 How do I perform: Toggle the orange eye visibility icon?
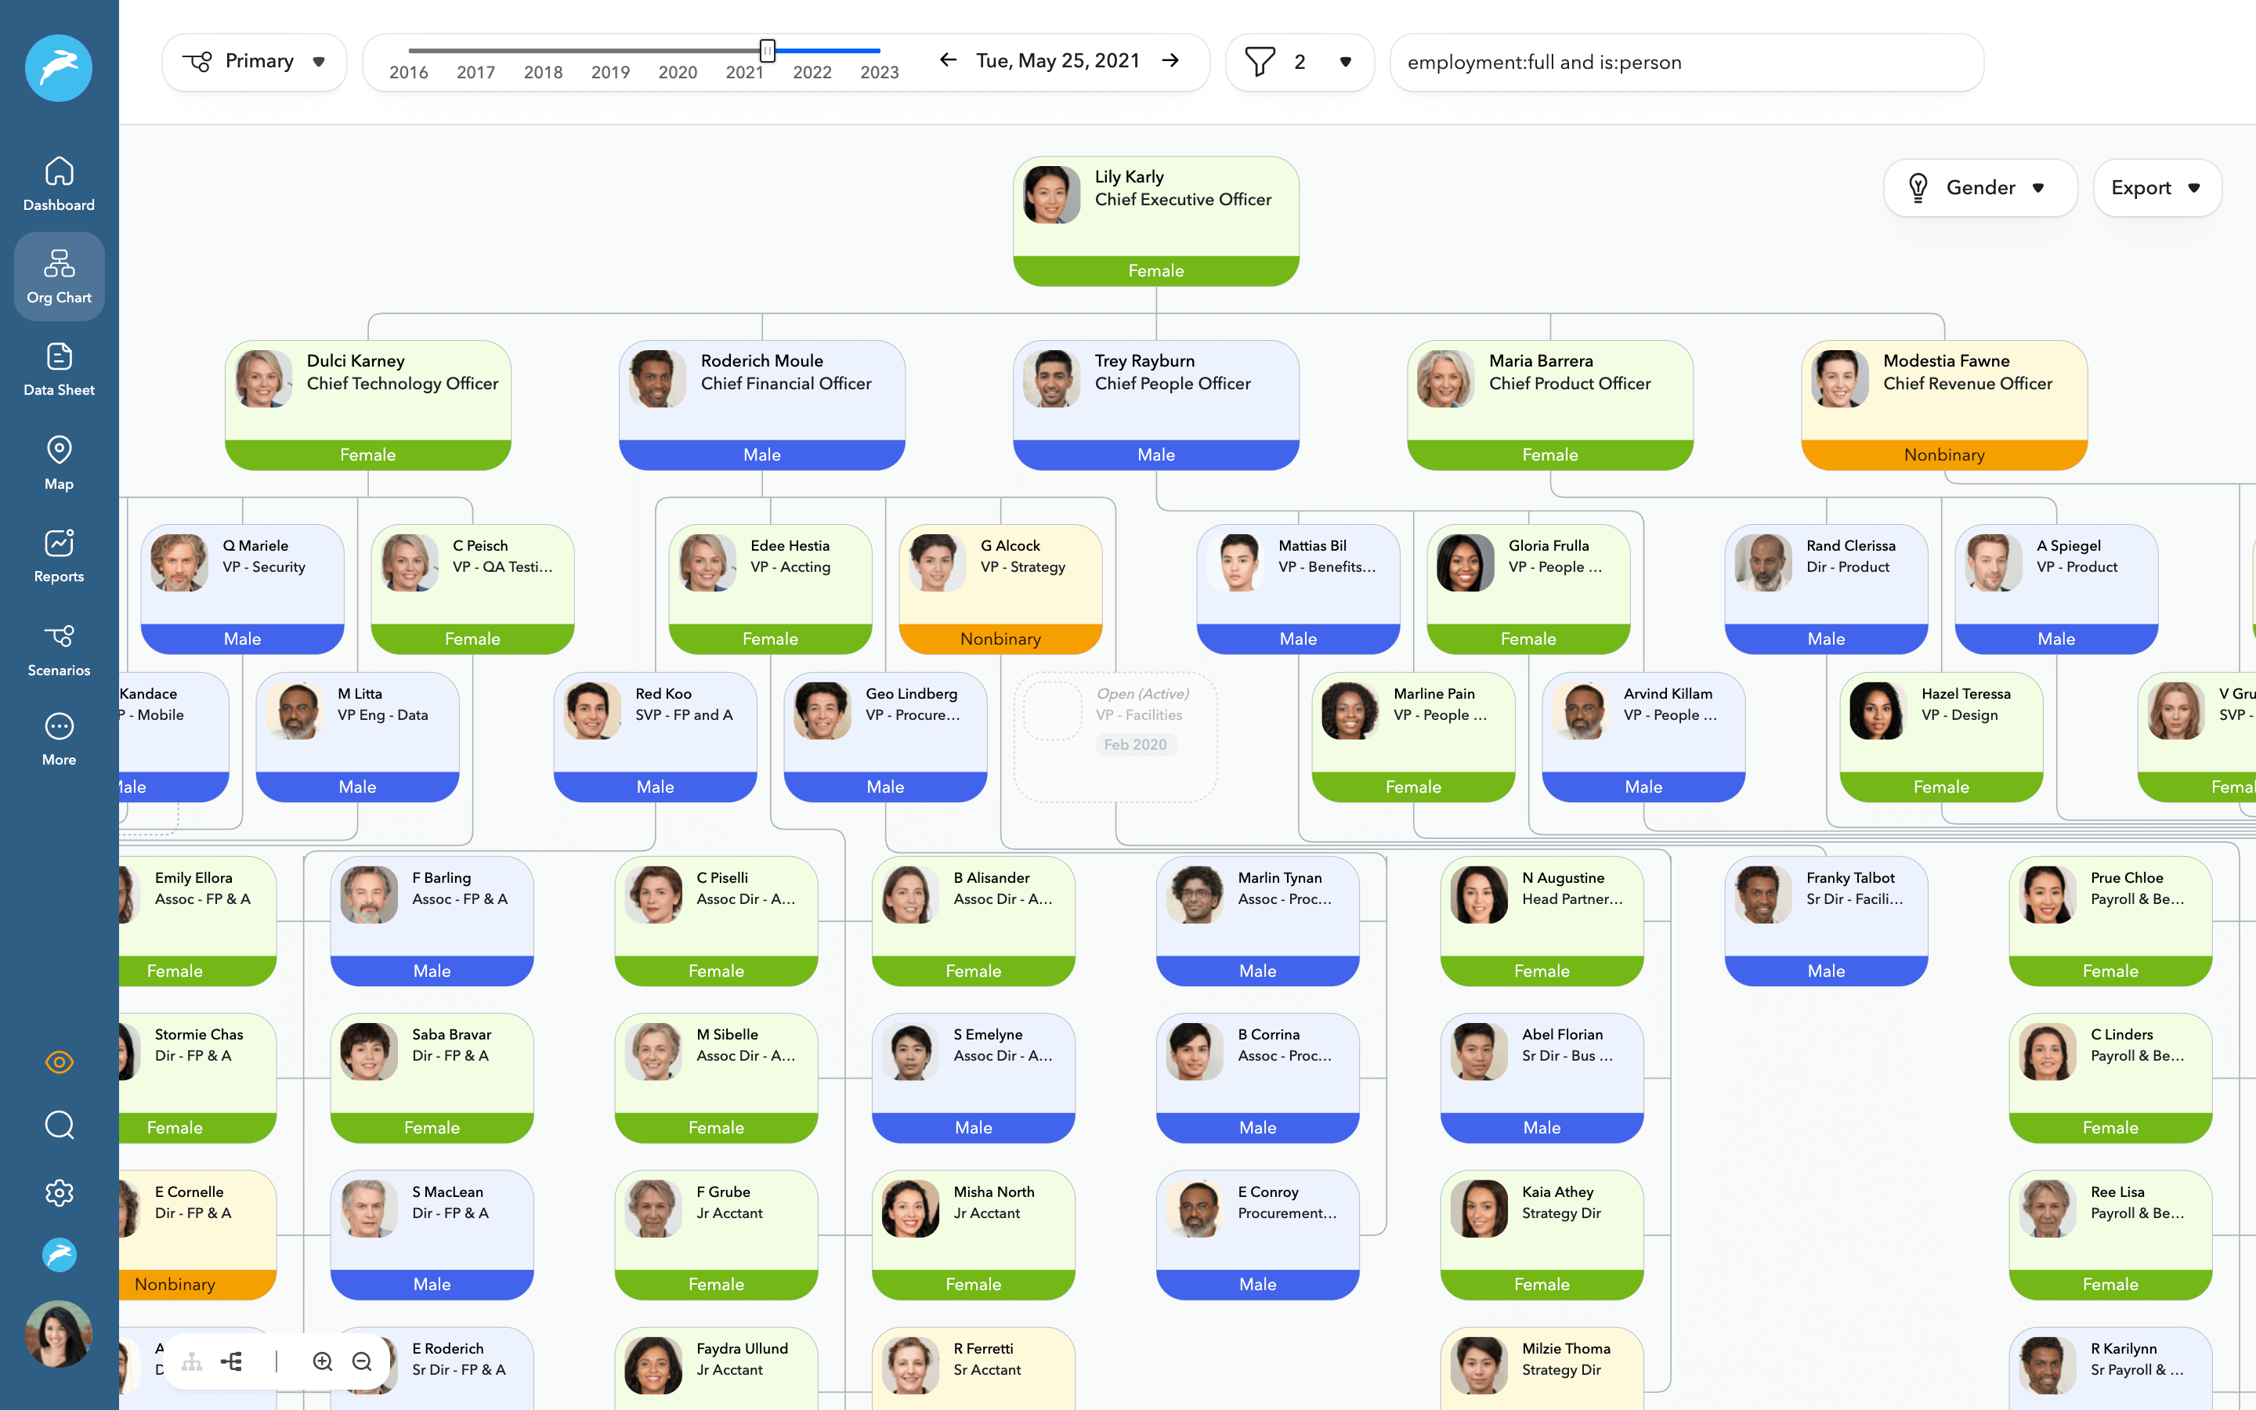coord(59,1062)
